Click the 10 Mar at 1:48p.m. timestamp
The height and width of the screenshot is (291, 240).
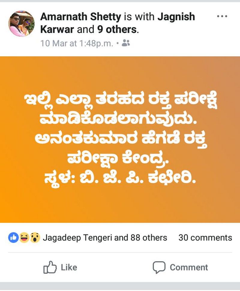[x=76, y=43]
